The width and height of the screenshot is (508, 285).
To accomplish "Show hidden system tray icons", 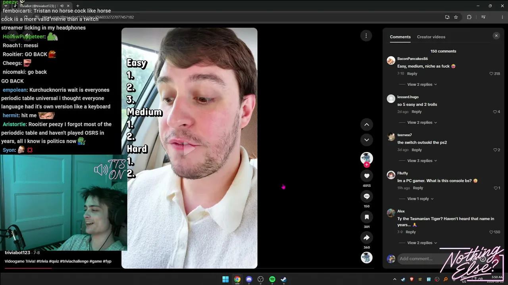I will click(x=394, y=279).
